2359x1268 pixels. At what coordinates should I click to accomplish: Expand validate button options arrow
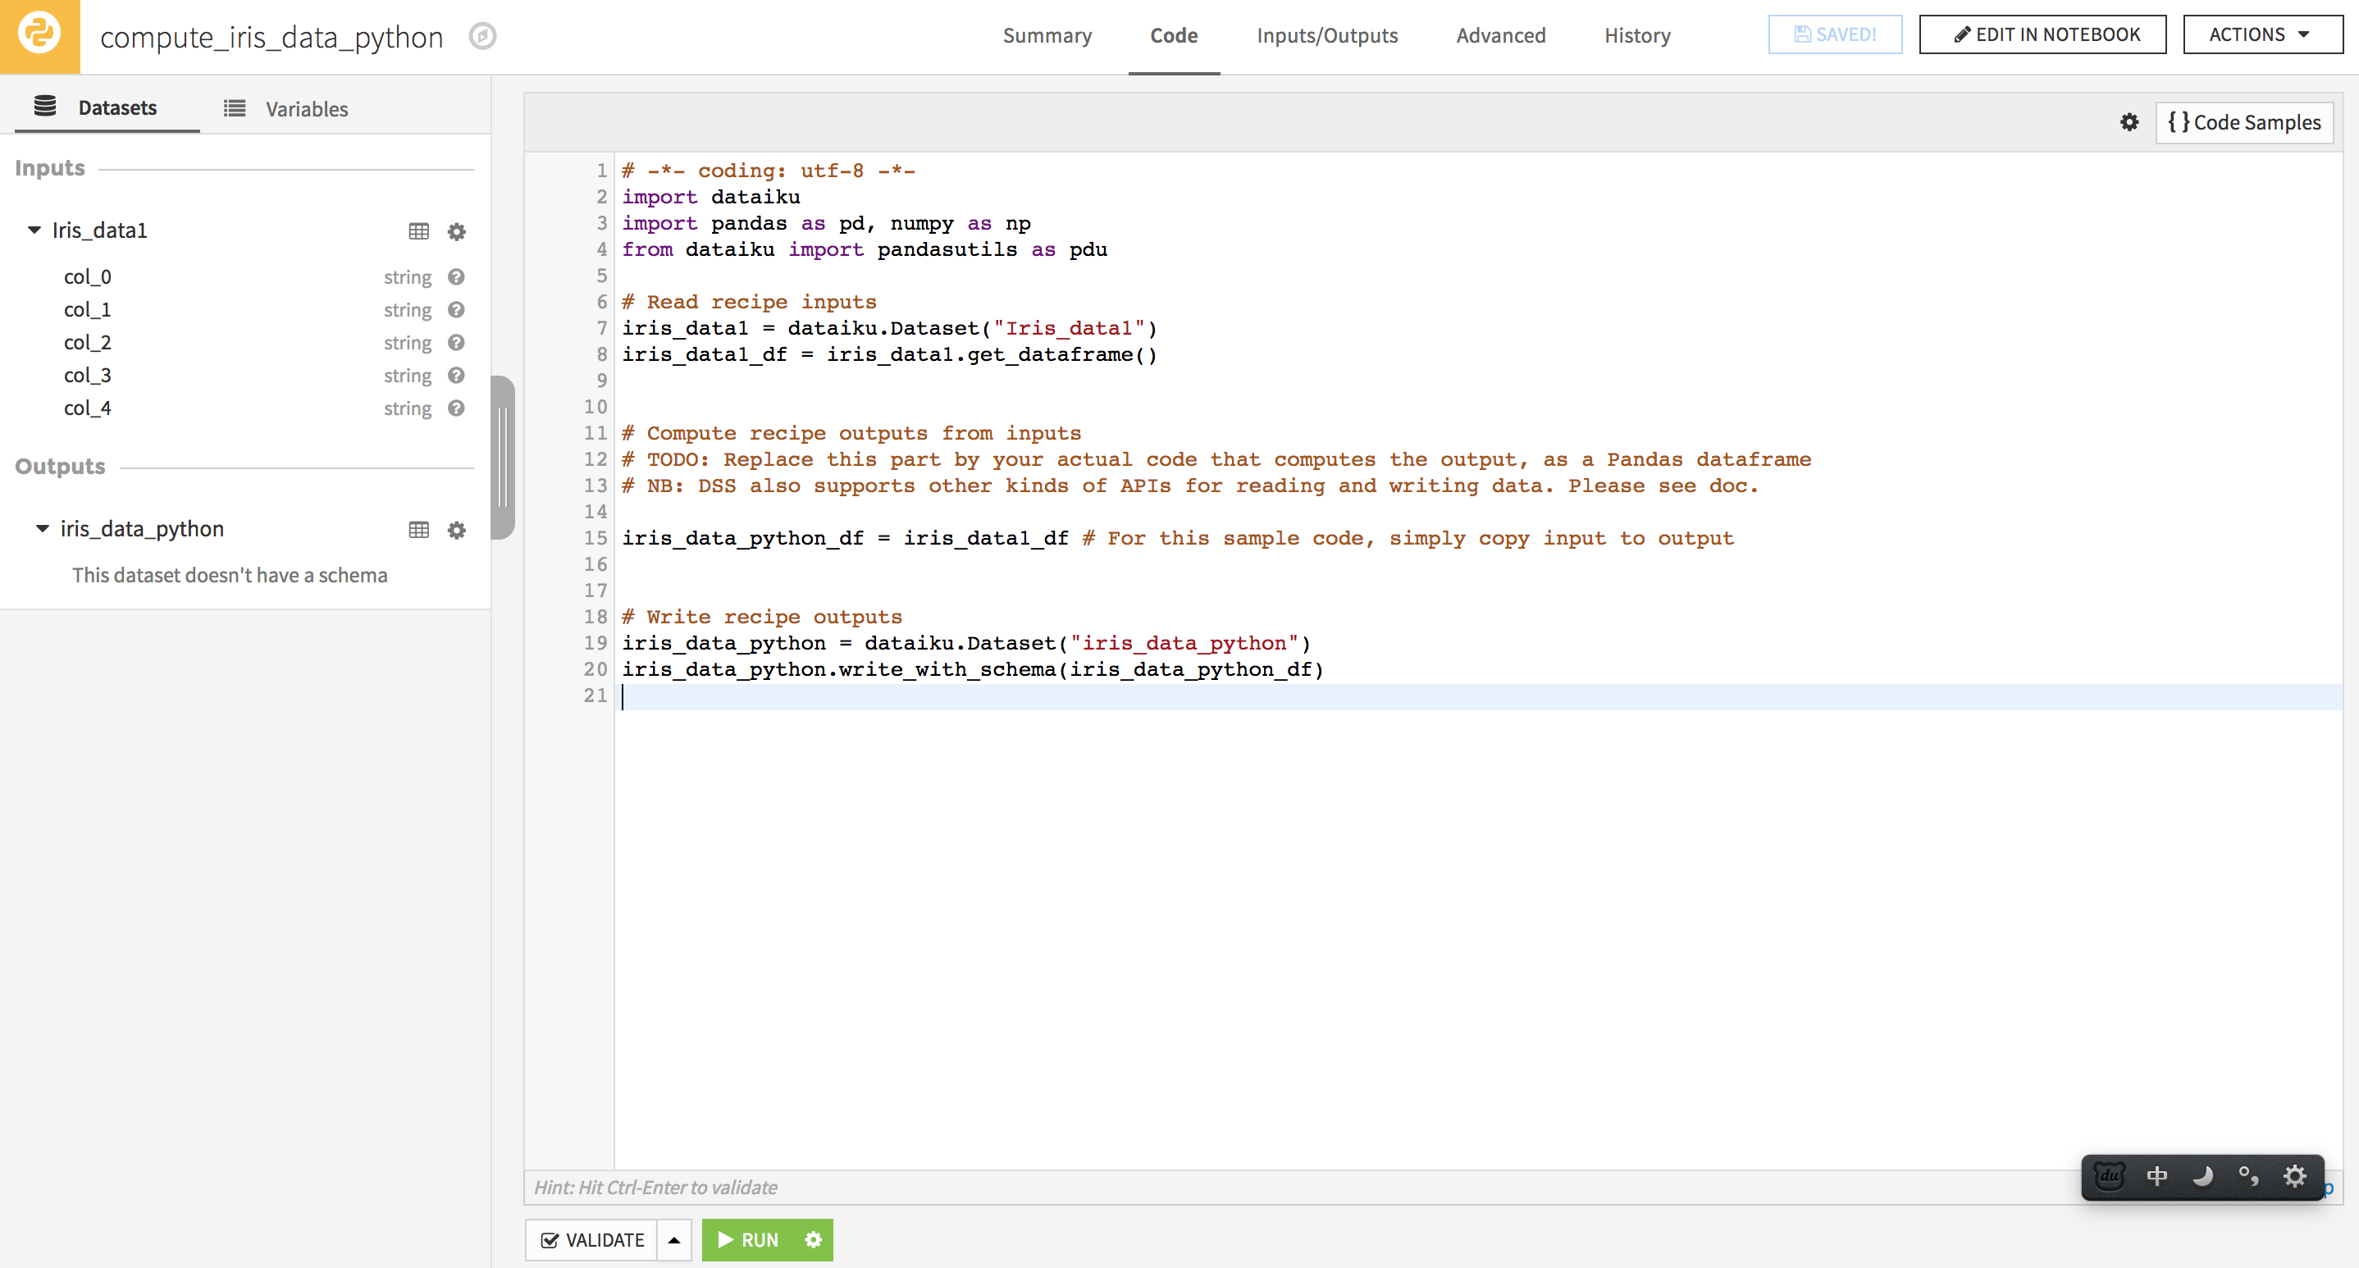tap(674, 1239)
